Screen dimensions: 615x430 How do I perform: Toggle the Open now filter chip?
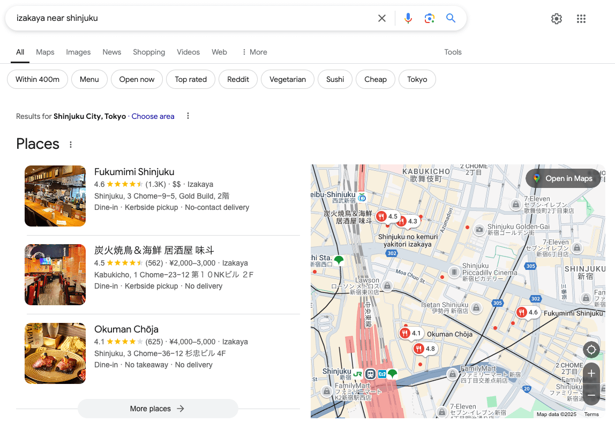click(x=137, y=79)
